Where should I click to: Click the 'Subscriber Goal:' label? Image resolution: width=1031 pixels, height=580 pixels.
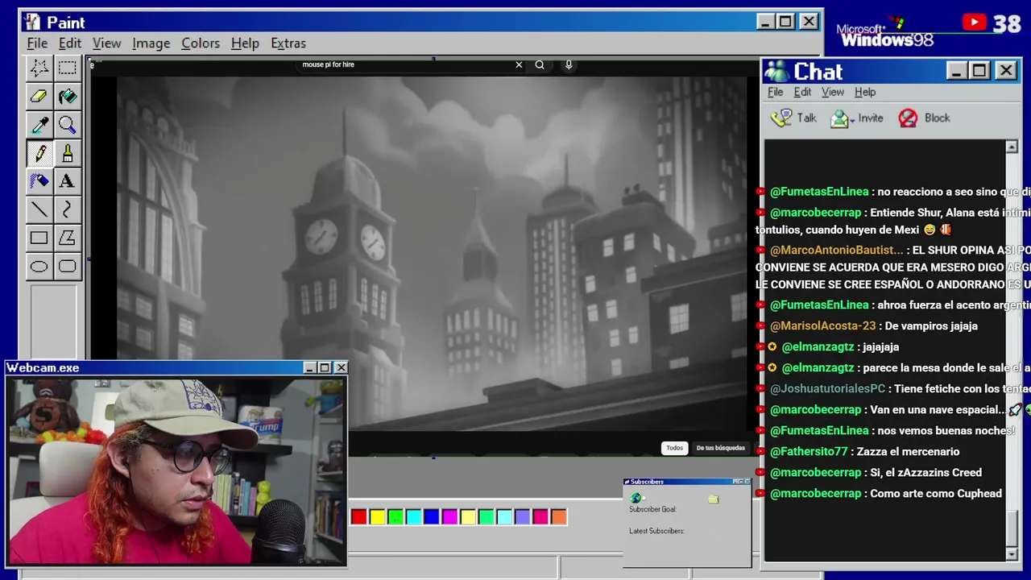652,509
